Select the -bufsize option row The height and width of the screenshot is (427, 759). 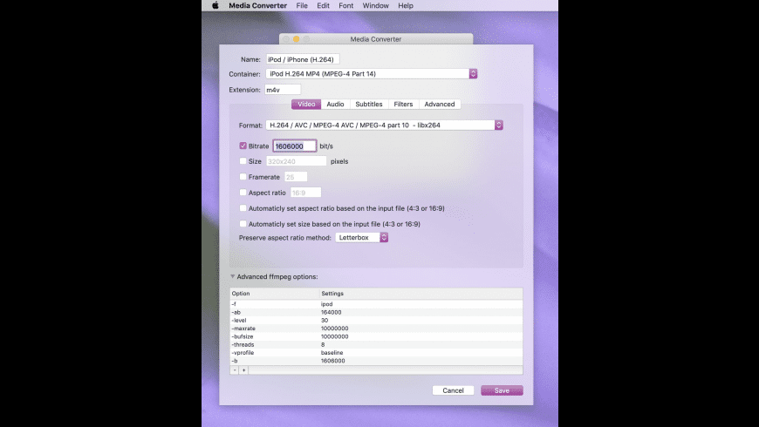(376, 336)
